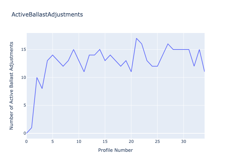Click the x-axis tick label 20
This screenshot has height=165, width=231.
(131, 142)
